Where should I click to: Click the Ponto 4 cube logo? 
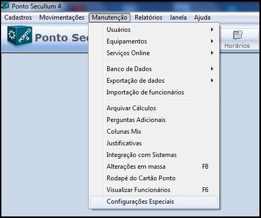(x=20, y=36)
